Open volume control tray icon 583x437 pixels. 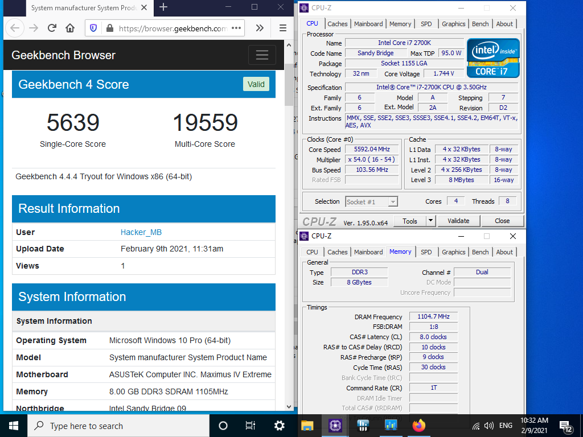tap(488, 426)
